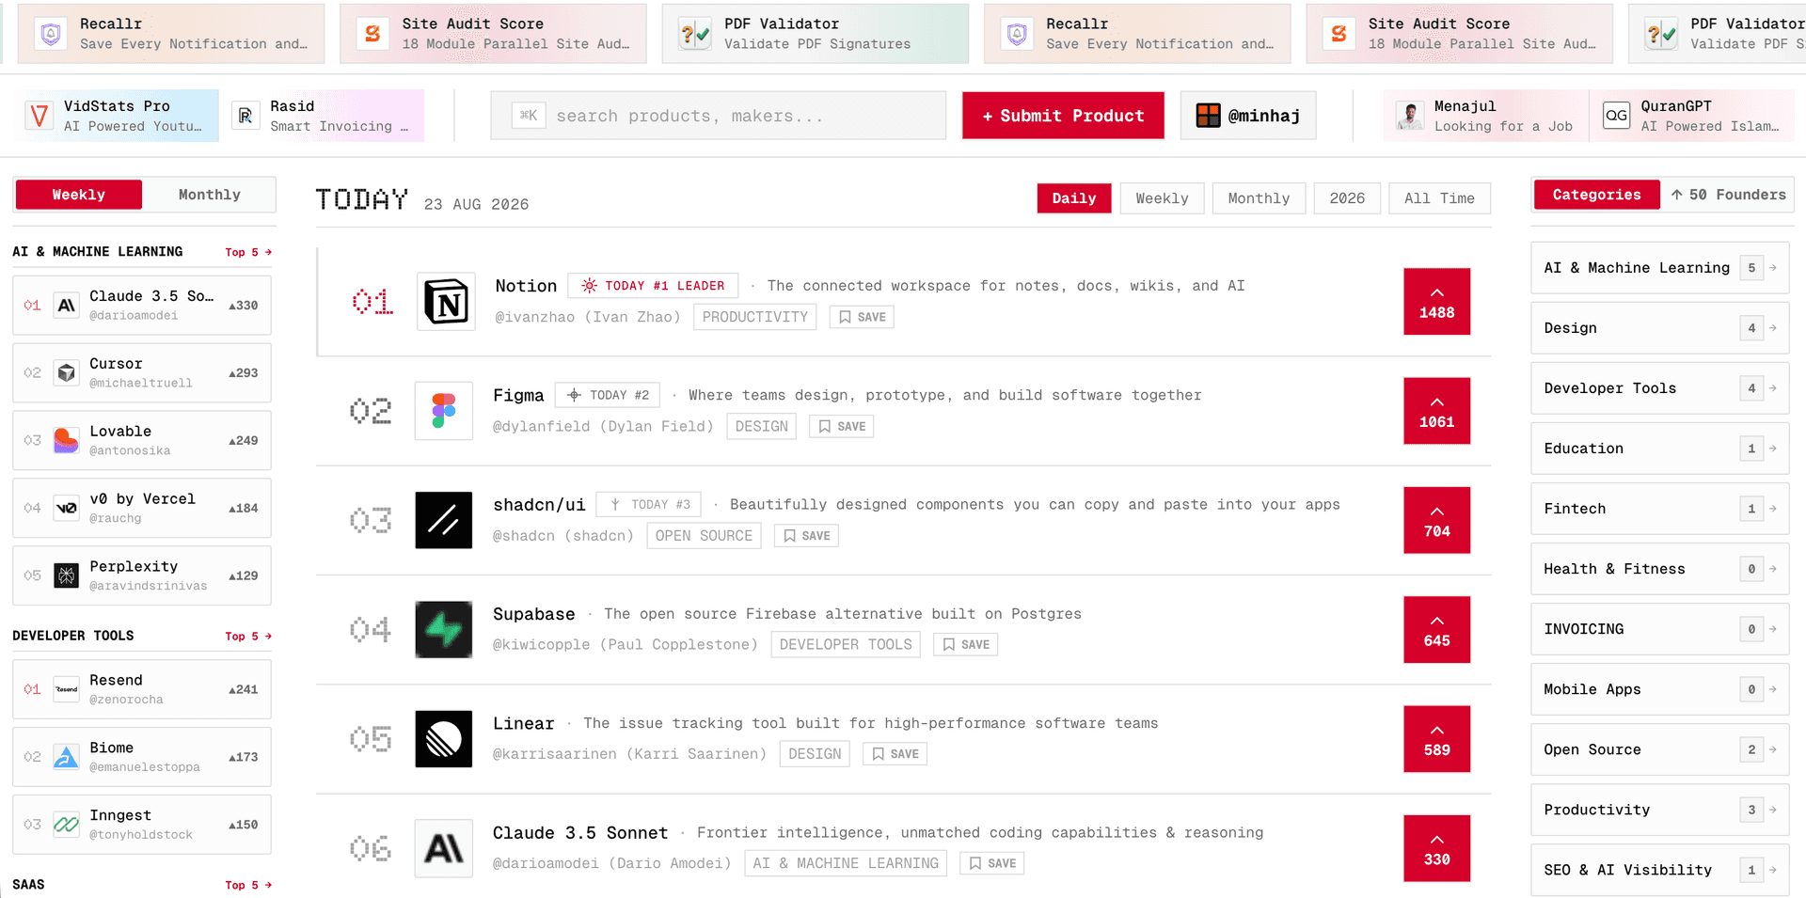Image resolution: width=1806 pixels, height=898 pixels.
Task: Expand AI & Machine Learning category
Action: [x=1659, y=268]
